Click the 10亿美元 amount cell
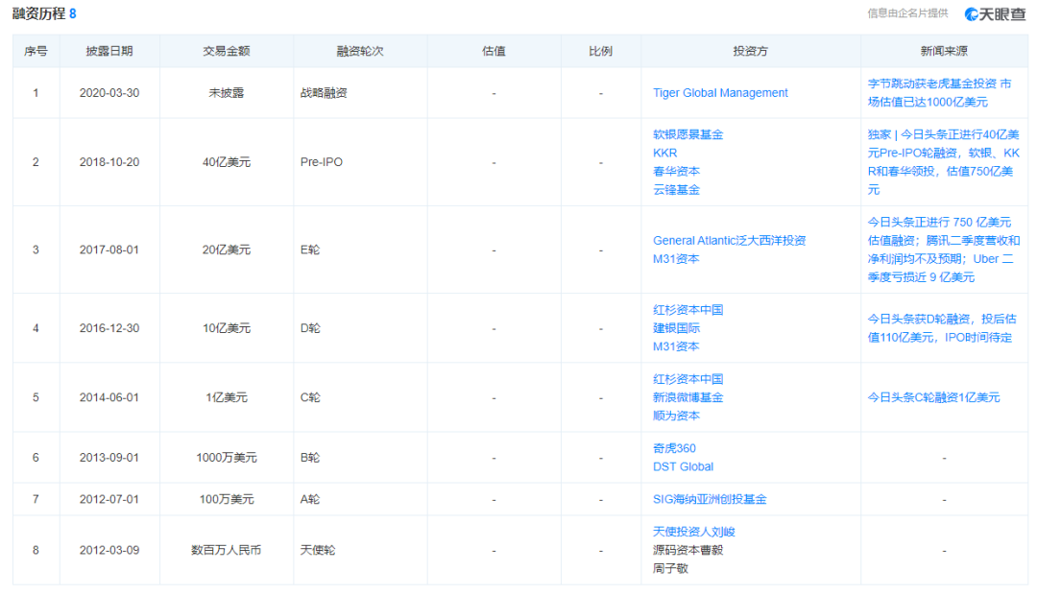The height and width of the screenshot is (595, 1037). coord(227,328)
